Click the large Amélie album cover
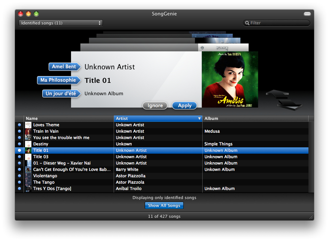 click(x=230, y=79)
